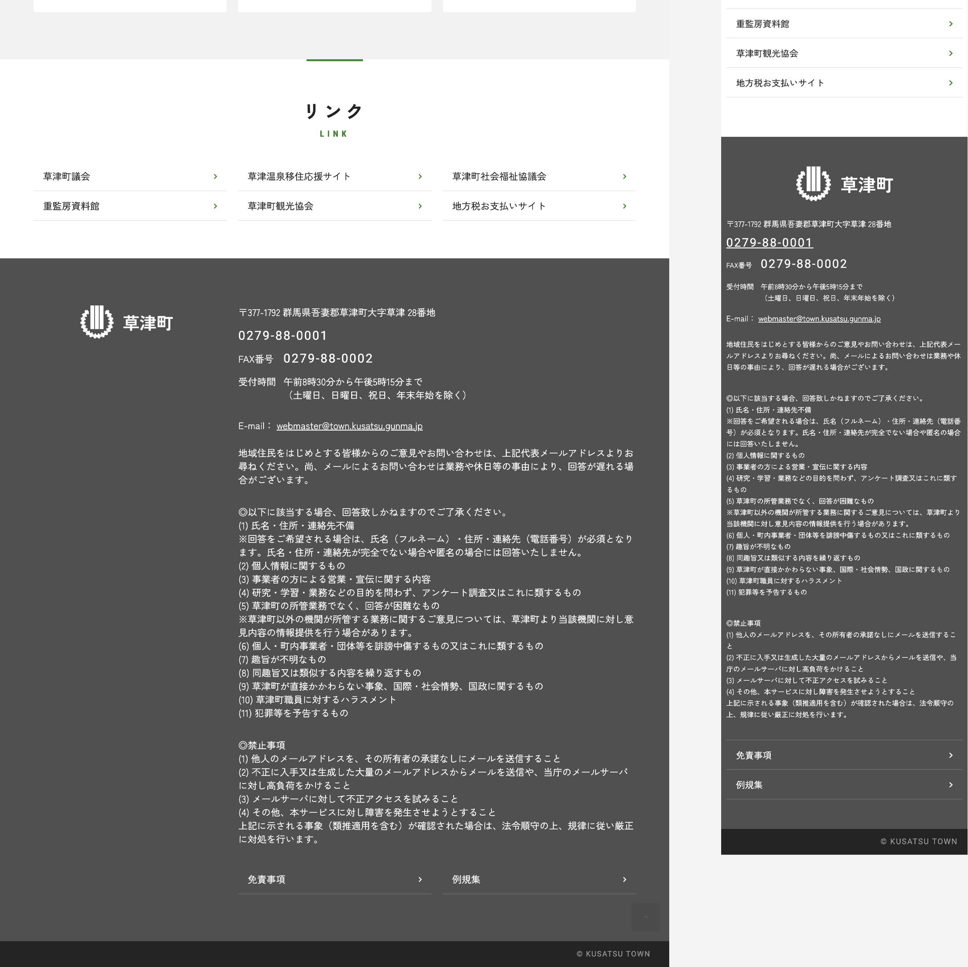Click webmaster email address in the left footer
Screen dimensions: 968x967
click(349, 426)
